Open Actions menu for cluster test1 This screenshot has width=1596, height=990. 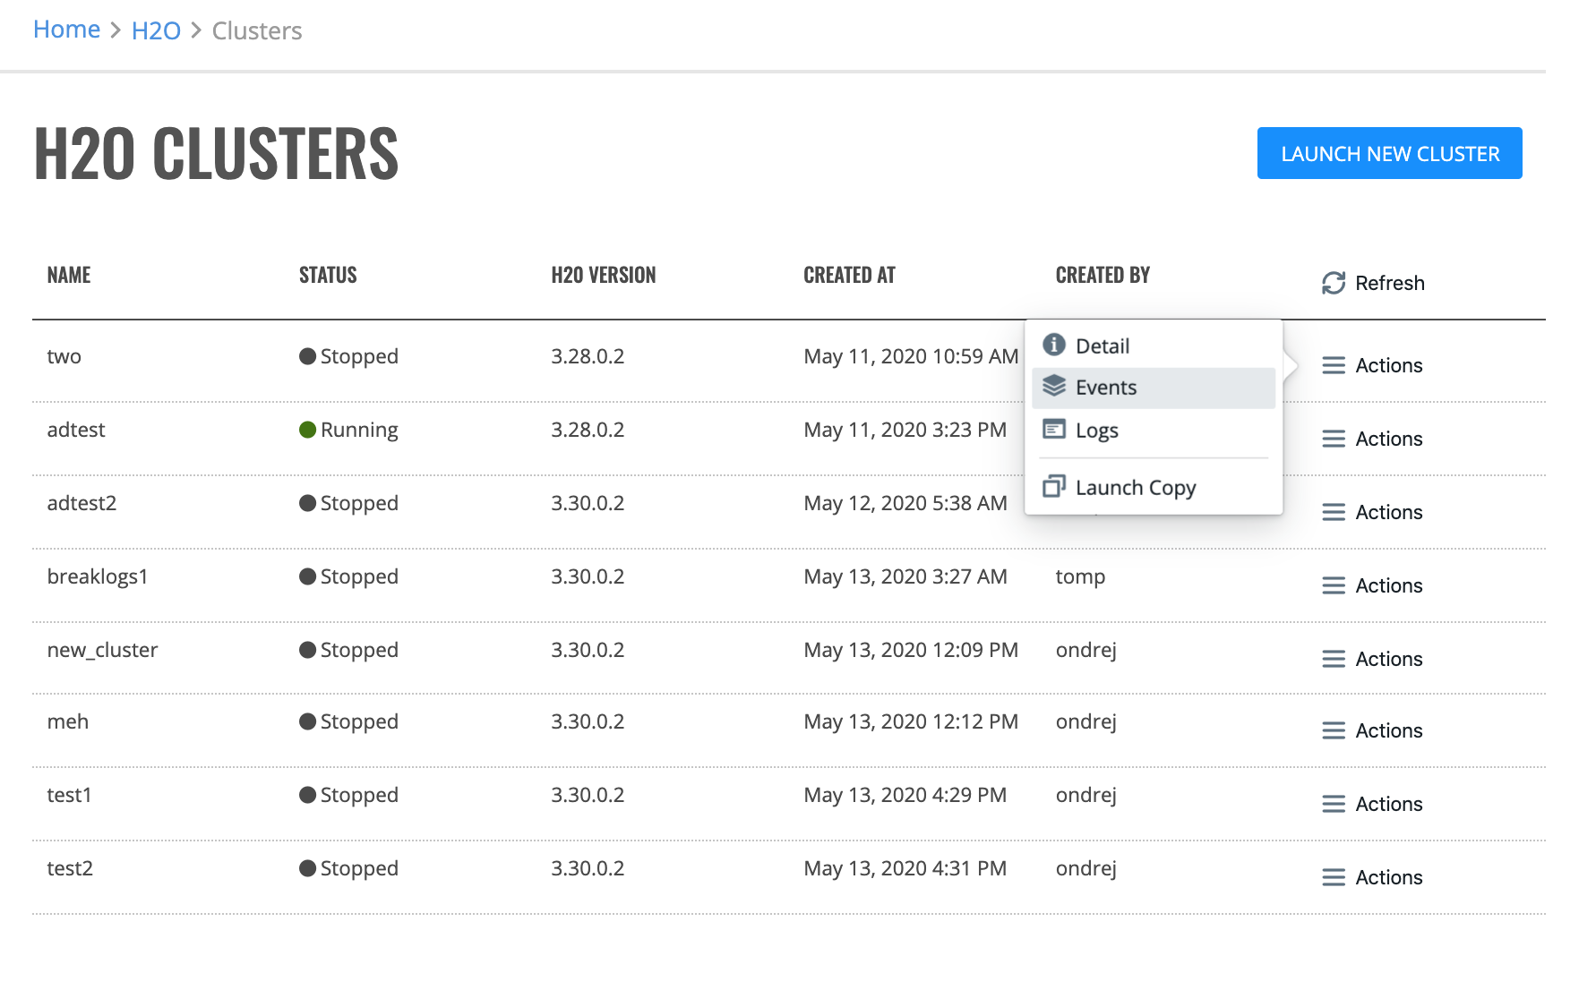pyautogui.click(x=1372, y=804)
